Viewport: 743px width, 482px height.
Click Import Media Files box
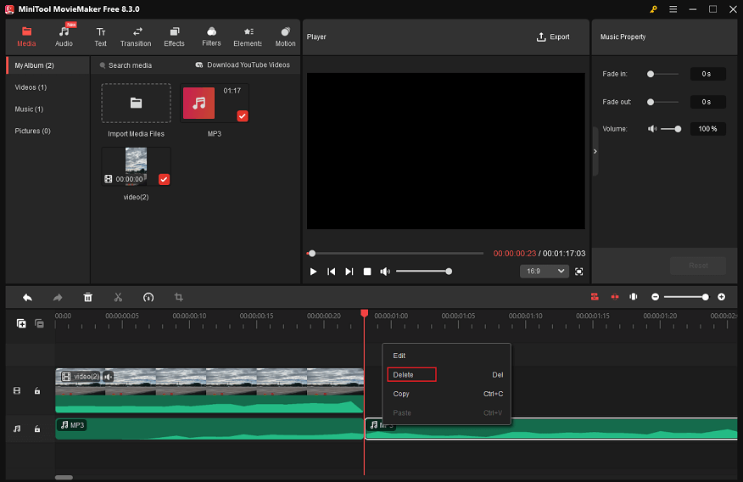136,104
